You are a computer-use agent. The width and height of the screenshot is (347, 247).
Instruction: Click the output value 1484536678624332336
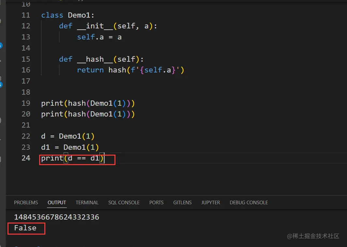tap(57, 217)
